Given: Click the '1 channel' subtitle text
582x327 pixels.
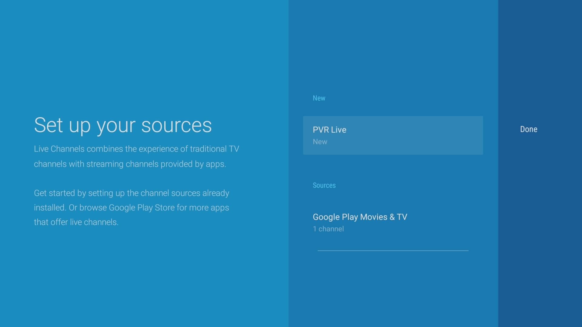Looking at the screenshot, I should 328,229.
